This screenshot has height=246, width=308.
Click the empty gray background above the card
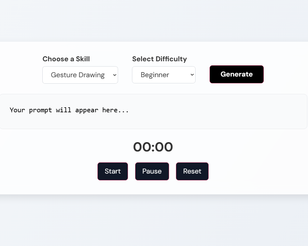[x=154, y=21]
